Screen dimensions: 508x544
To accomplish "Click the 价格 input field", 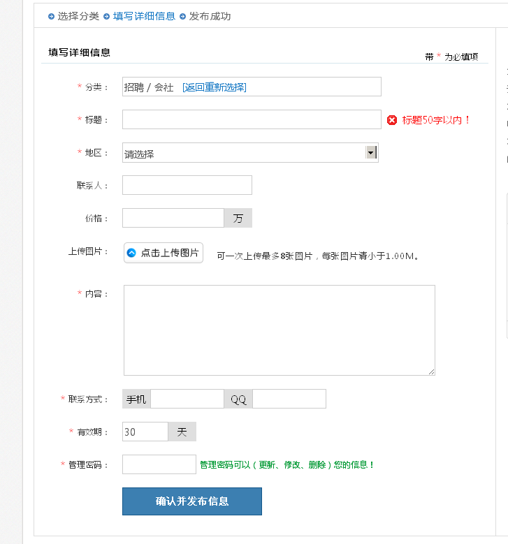I will click(173, 218).
